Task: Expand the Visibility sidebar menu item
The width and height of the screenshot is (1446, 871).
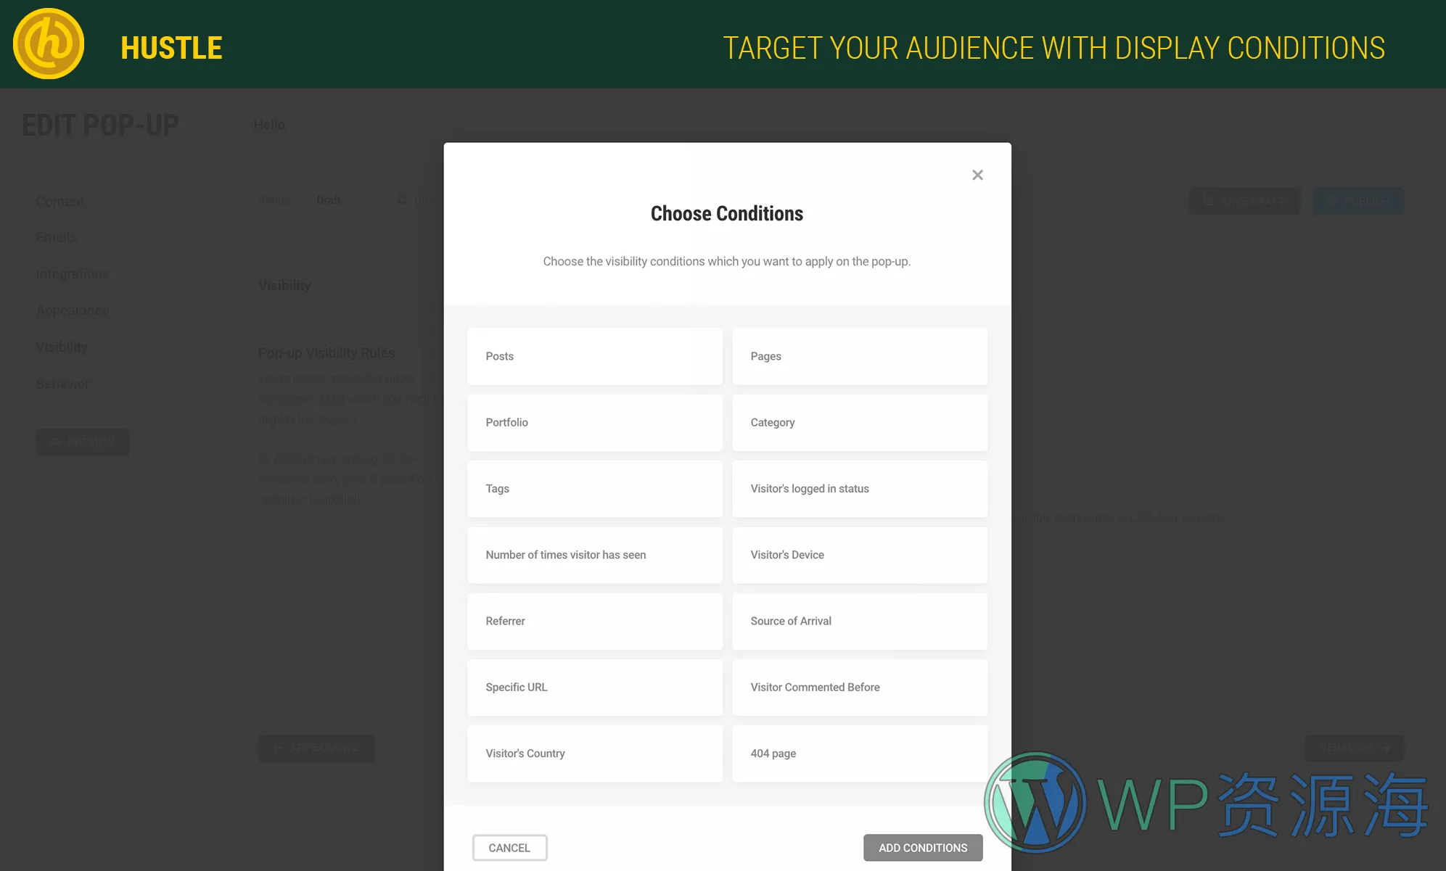Action: (62, 347)
